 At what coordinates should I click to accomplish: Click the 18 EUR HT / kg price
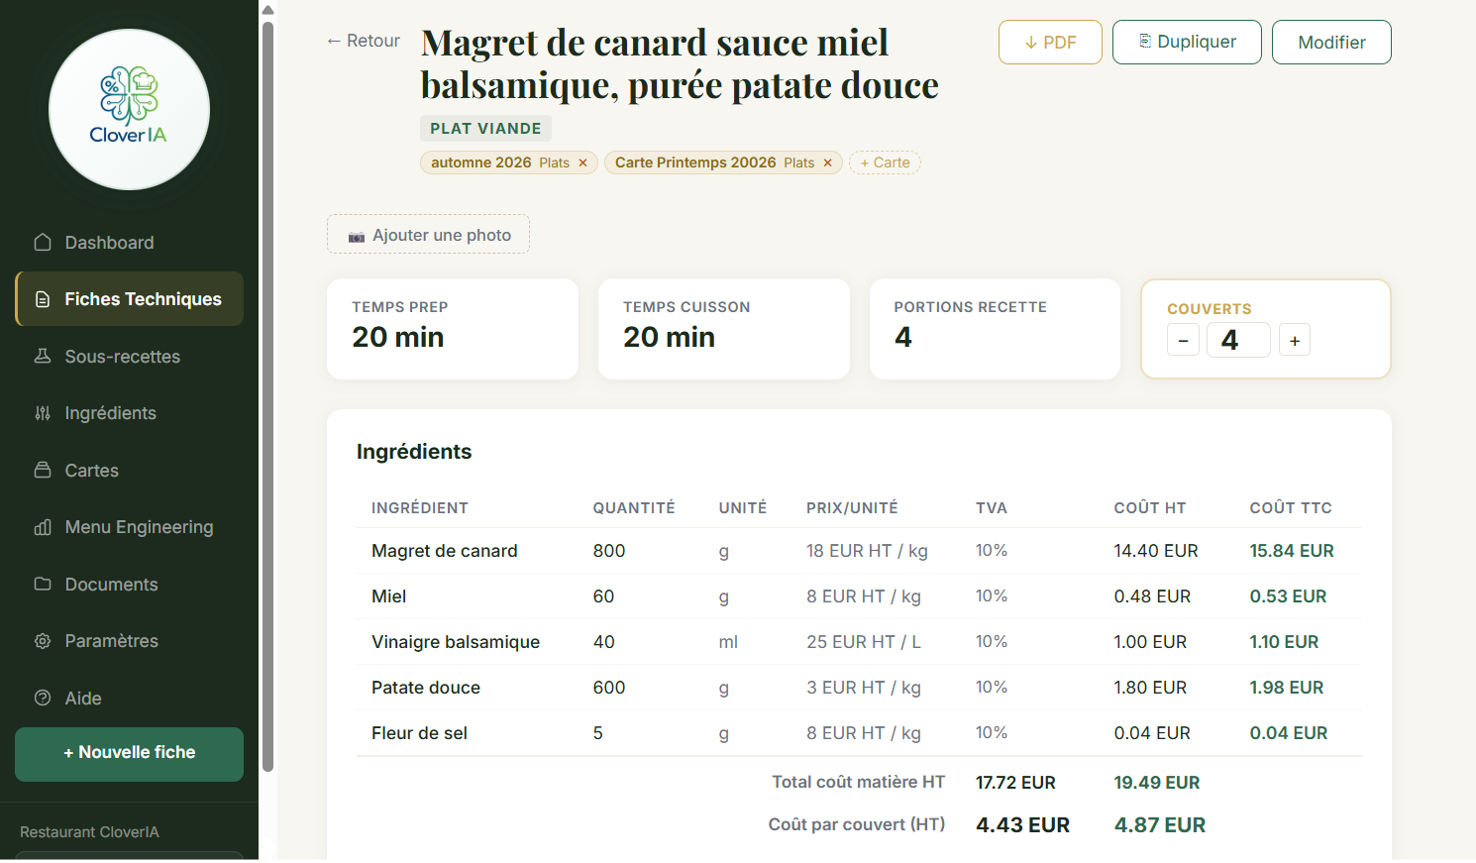click(x=867, y=551)
